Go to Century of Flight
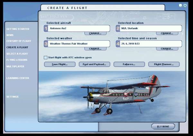Image resolution: width=193 pixels, height=136 pixels. click(19, 41)
